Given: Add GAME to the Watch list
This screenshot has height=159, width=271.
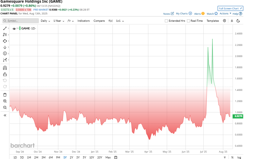Looking at the screenshot, I should (x=212, y=14).
